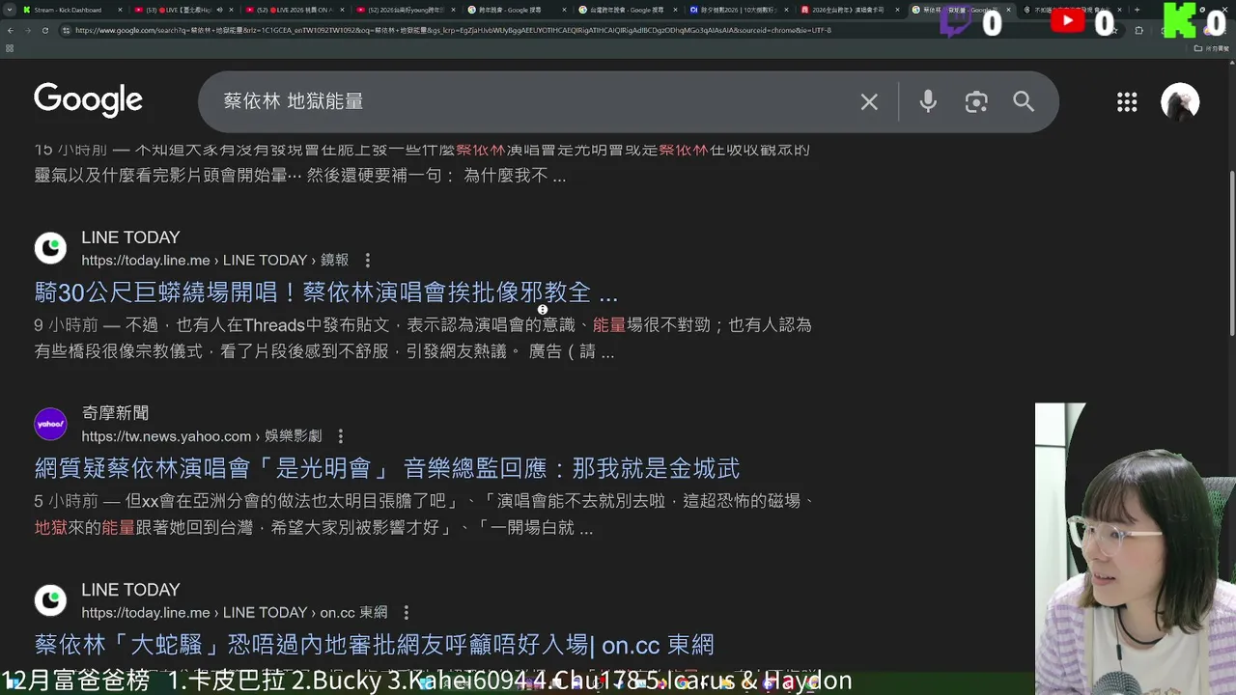Clear the Google search box text
This screenshot has width=1236, height=695.
pyautogui.click(x=869, y=102)
